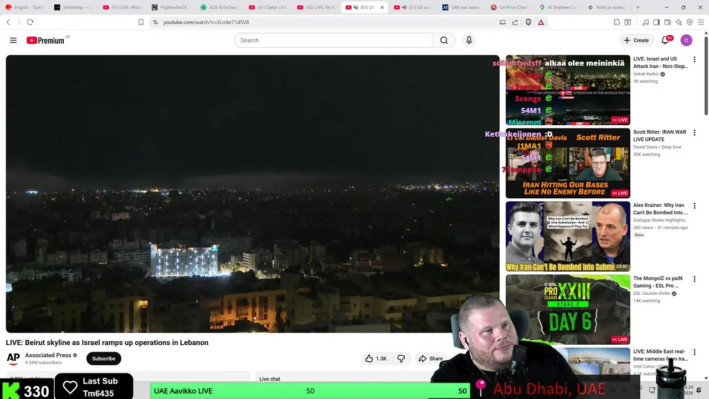This screenshot has height=399, width=709.
Task: Go to YouTube Premium home logo
Action: [45, 40]
